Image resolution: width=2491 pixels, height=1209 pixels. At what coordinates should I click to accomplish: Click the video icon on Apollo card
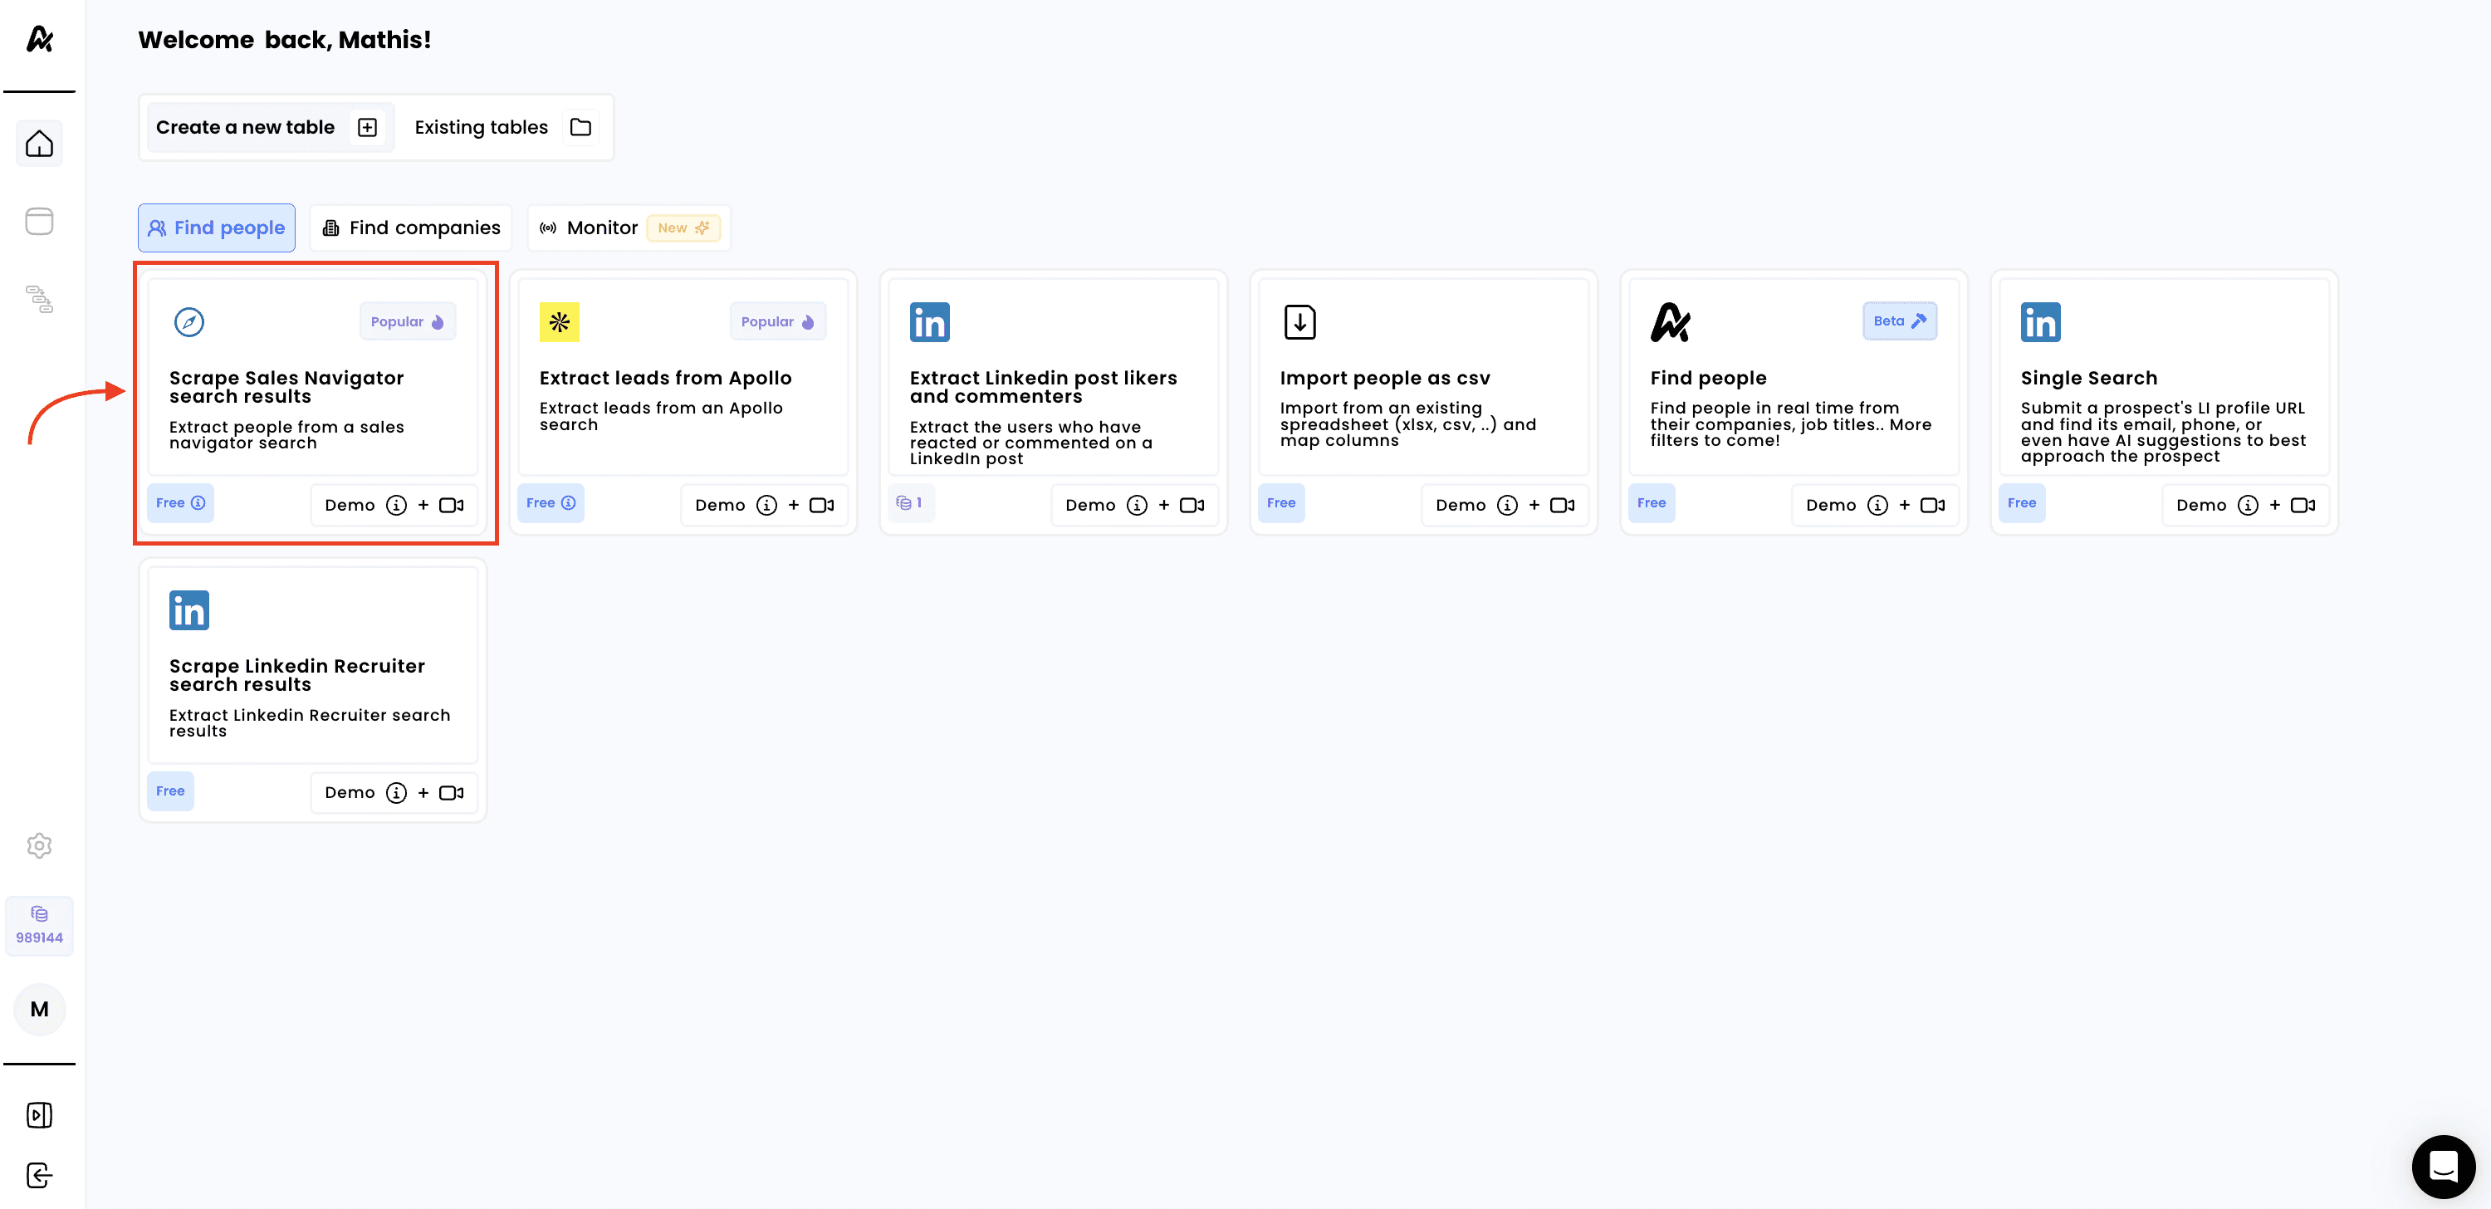821,505
